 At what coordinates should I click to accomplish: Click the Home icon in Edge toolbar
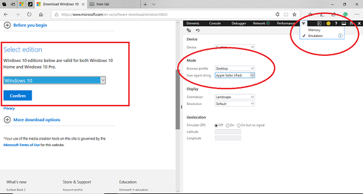click(41, 15)
